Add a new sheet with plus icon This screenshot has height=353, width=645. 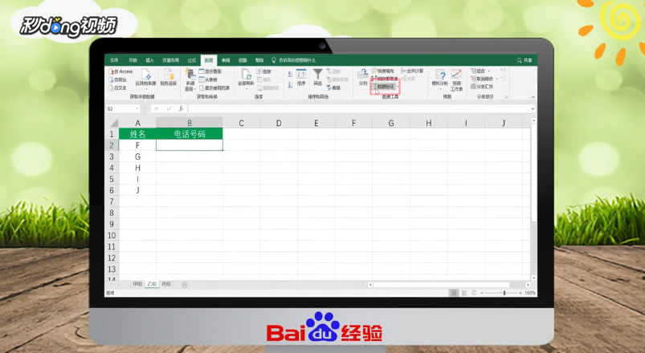click(185, 285)
